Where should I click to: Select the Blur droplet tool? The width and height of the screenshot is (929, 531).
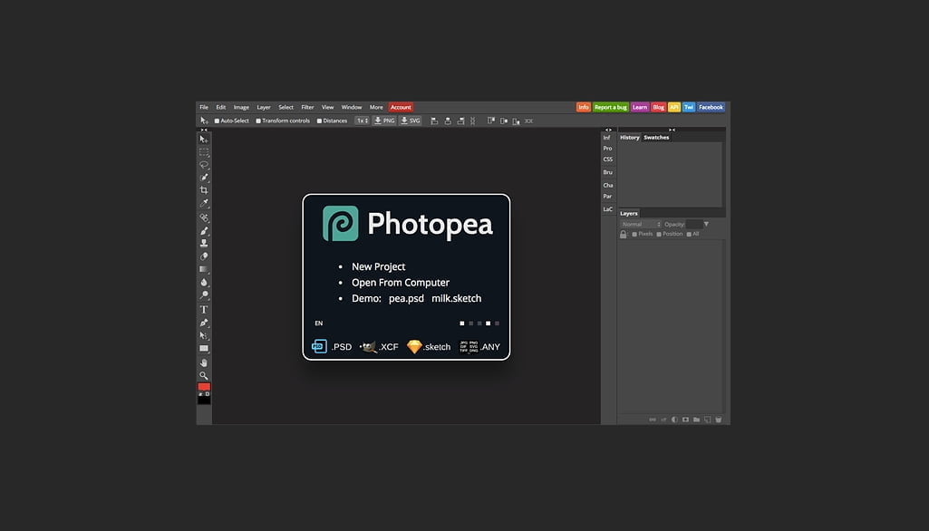[204, 282]
